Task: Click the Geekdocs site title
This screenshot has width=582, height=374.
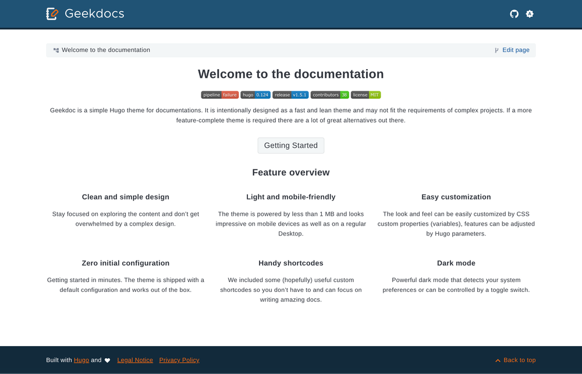Action: coord(94,14)
